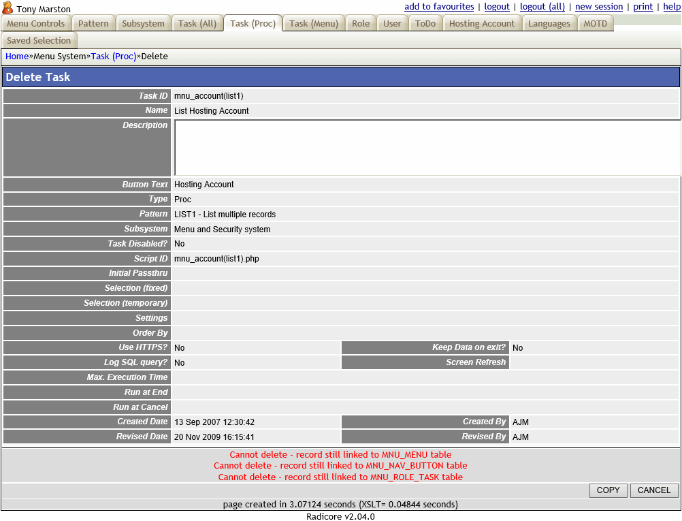Open the Subsystem tab
Screen dimensions: 682x521
[143, 22]
